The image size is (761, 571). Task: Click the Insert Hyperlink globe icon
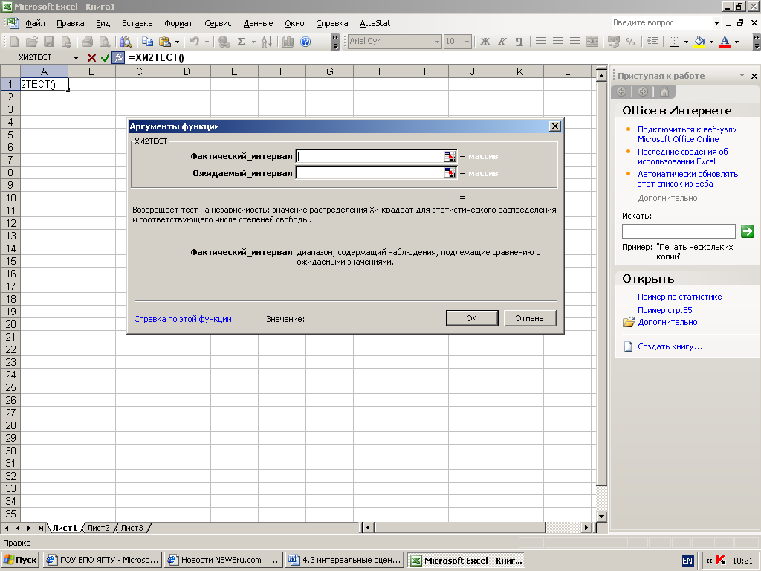coord(224,42)
